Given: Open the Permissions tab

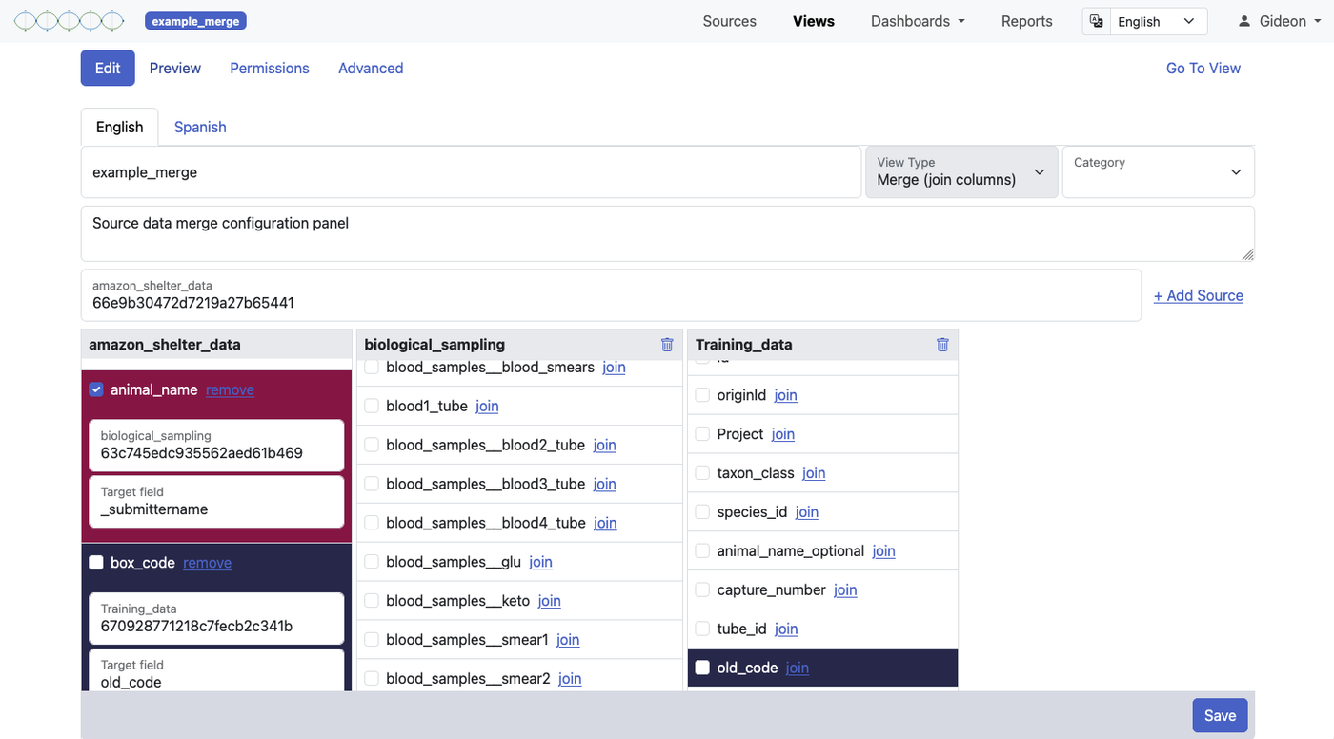Looking at the screenshot, I should pos(269,68).
